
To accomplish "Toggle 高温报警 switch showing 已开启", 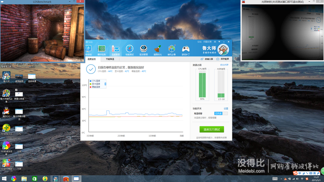I will pyautogui.click(x=221, y=113).
